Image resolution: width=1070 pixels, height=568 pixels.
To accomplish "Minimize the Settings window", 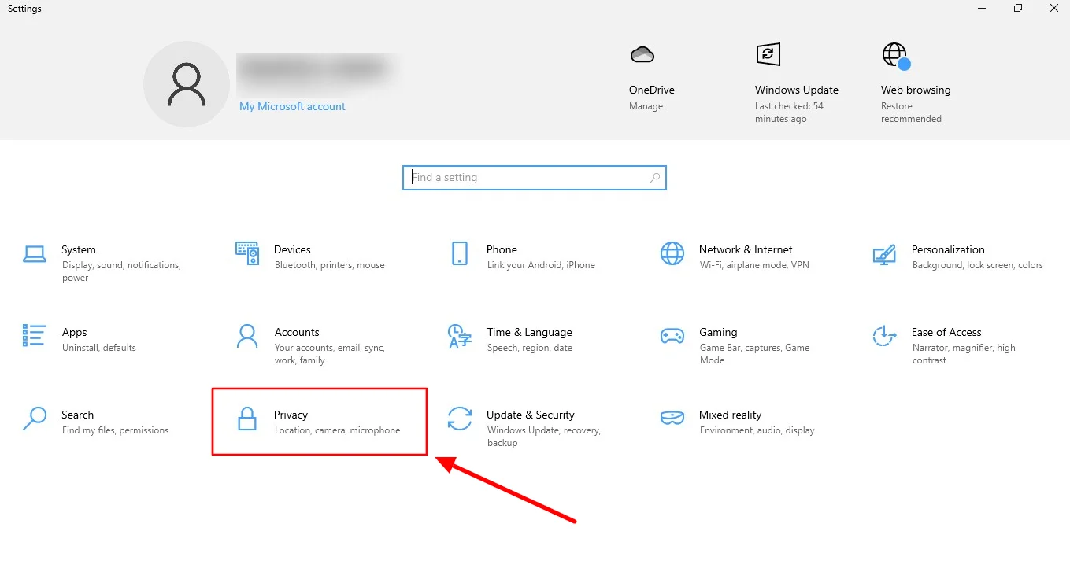I will [x=982, y=9].
